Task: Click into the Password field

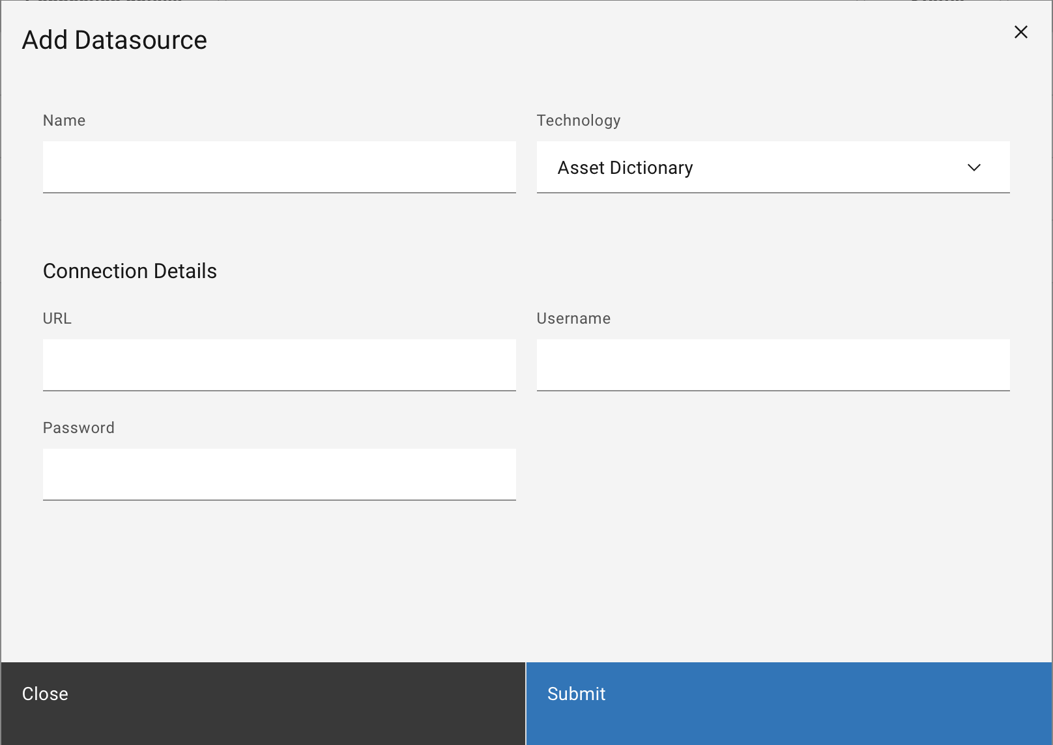Action: point(279,474)
